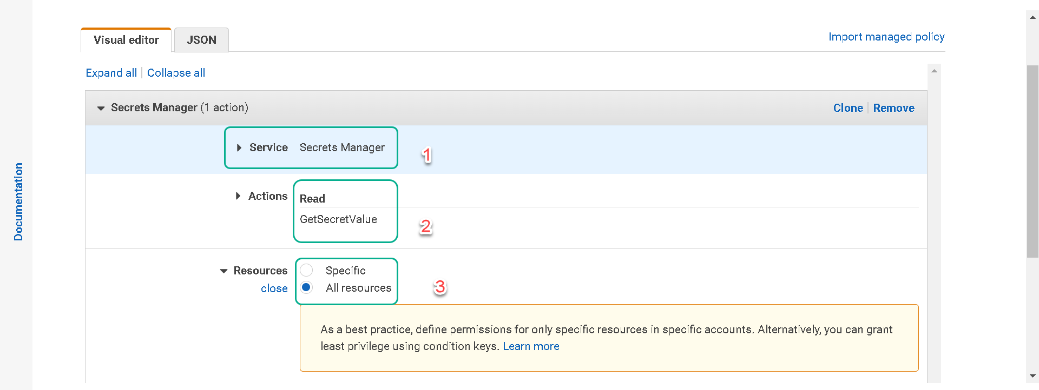This screenshot has height=390, width=1039.
Task: Collapse the Secrets Manager section header arrow
Action: click(x=101, y=108)
